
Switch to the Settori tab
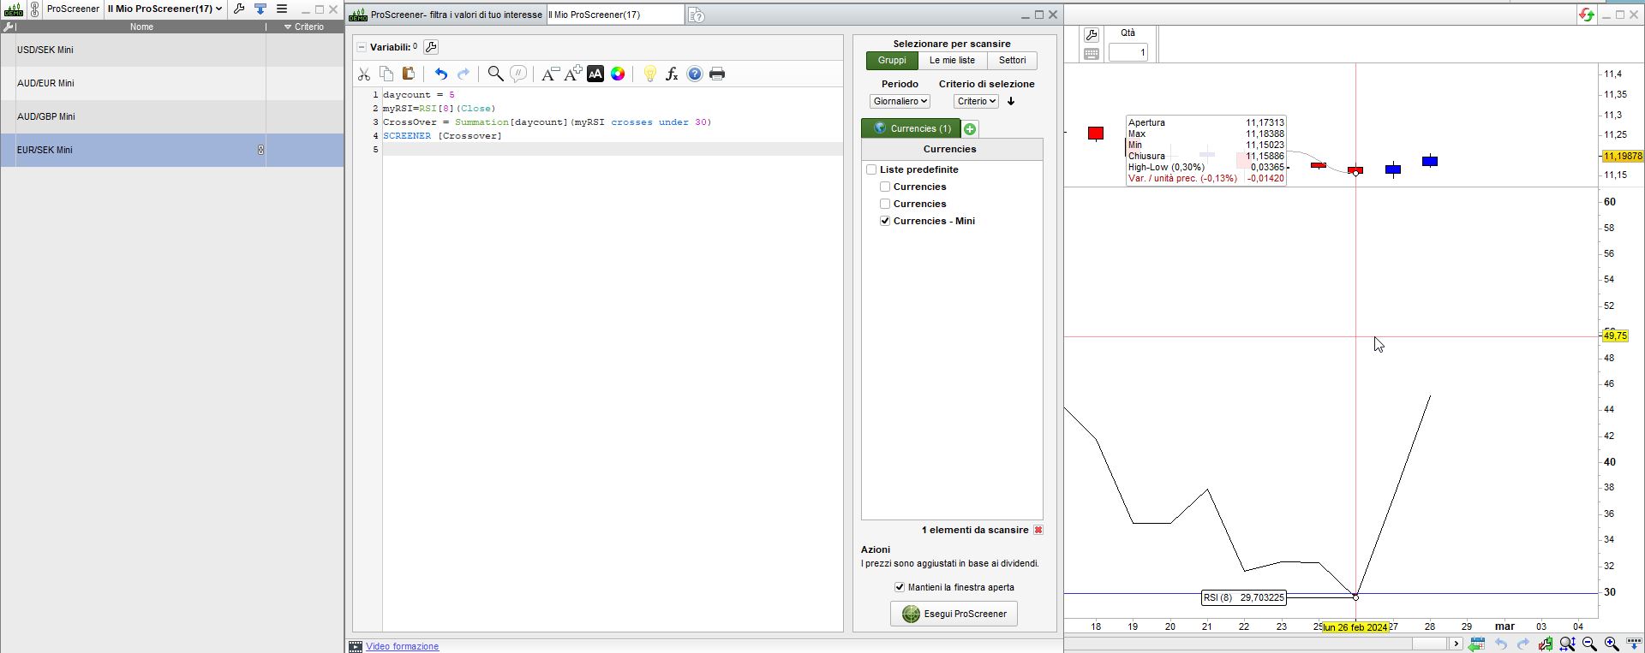(x=1012, y=61)
